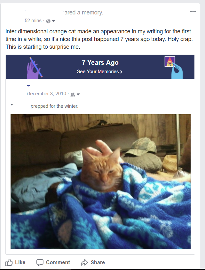Click the globe public privacy icon
205x270 pixels.
click(x=48, y=21)
